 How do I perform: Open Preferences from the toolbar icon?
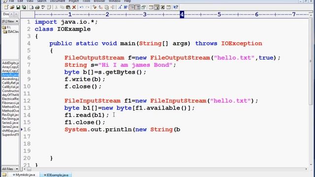143,7
